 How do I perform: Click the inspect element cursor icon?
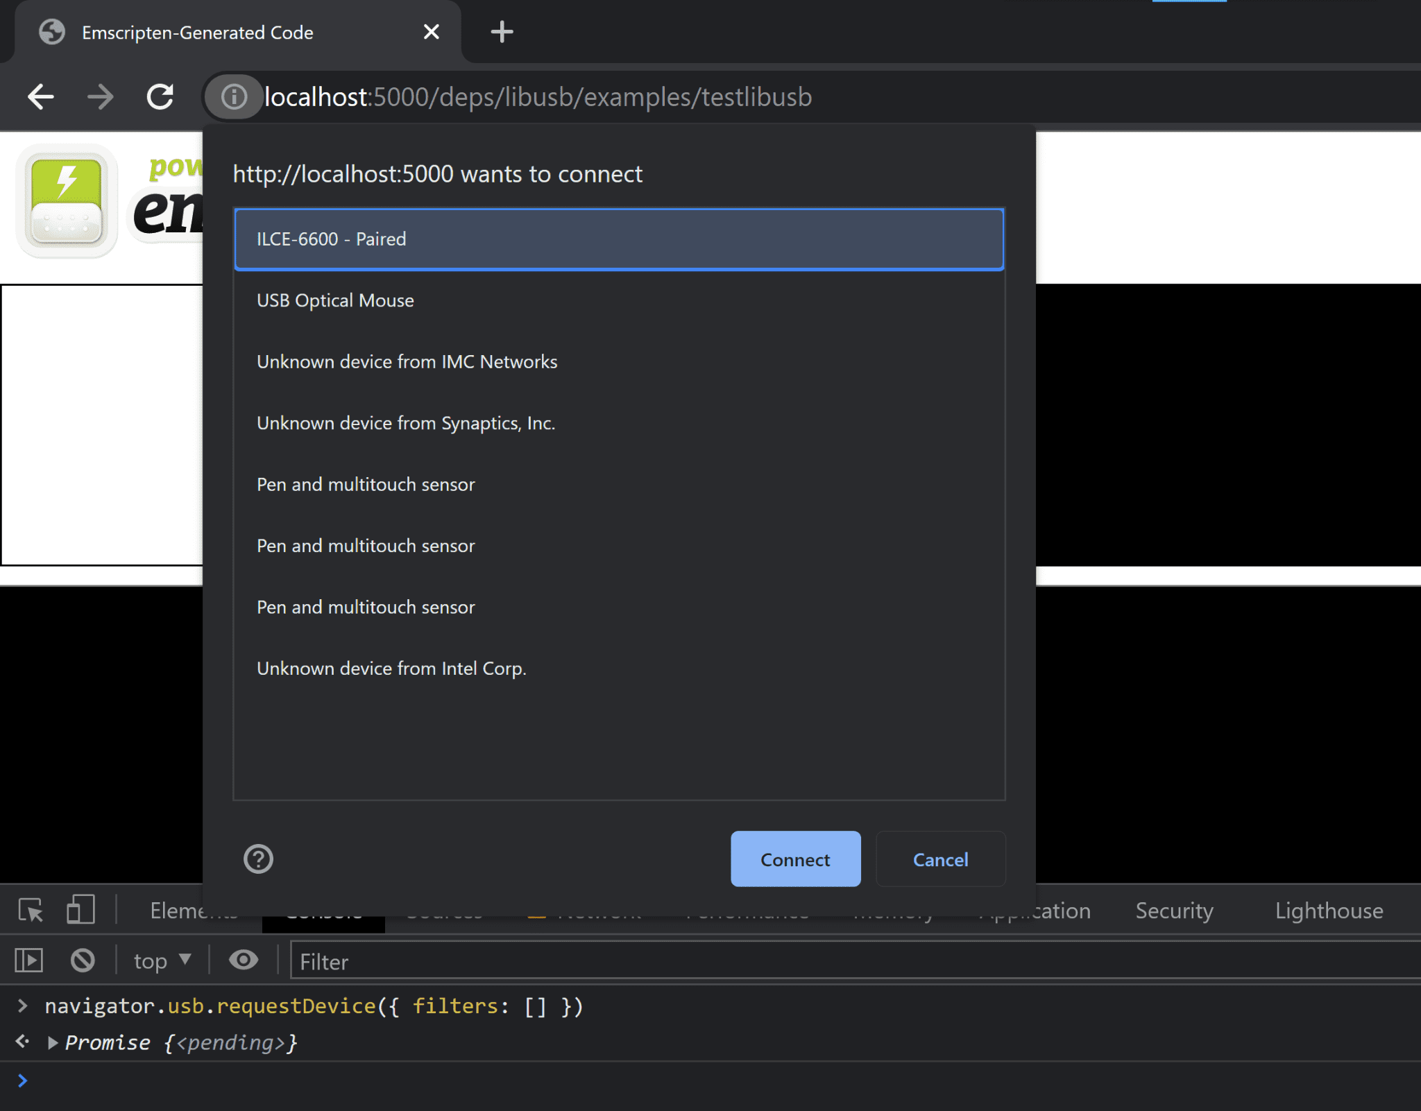pos(31,911)
